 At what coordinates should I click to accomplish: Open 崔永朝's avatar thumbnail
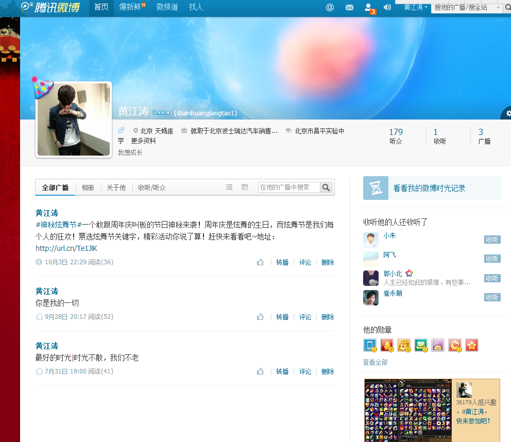coord(370,298)
